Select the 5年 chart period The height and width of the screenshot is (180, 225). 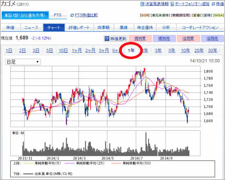[172, 50]
